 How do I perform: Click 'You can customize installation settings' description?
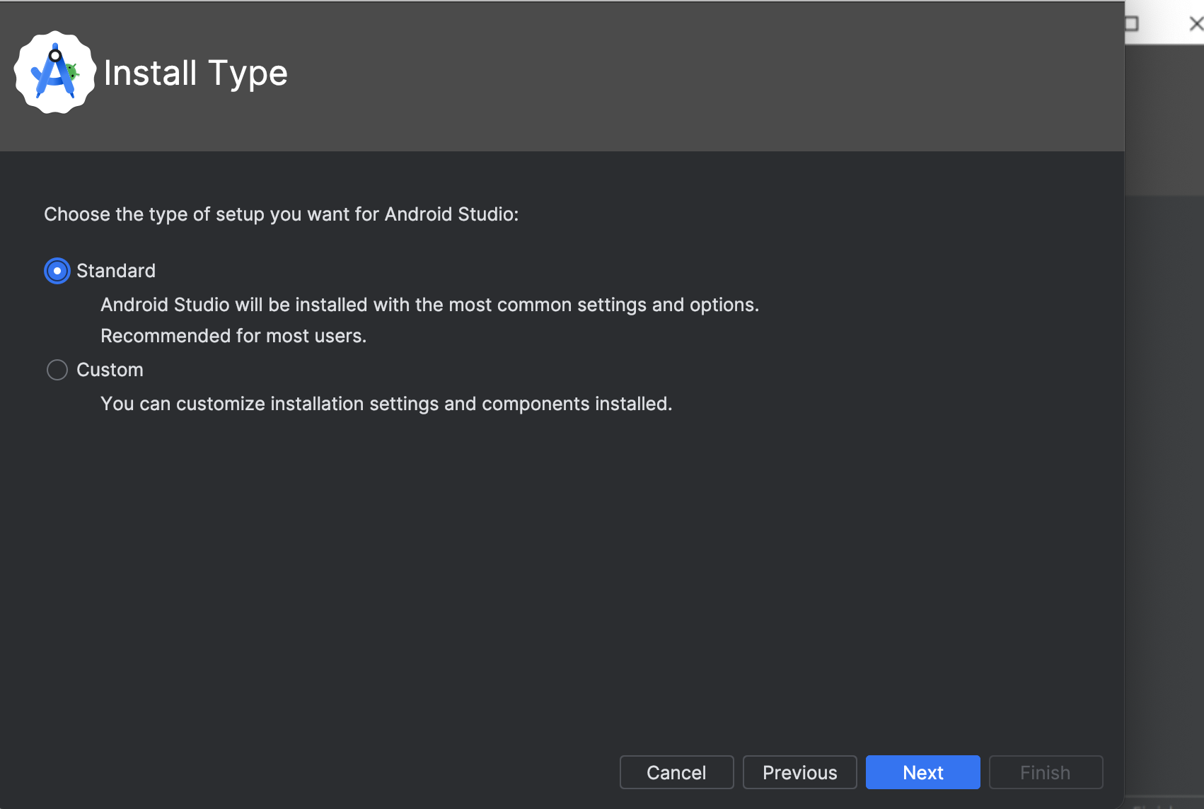point(386,404)
